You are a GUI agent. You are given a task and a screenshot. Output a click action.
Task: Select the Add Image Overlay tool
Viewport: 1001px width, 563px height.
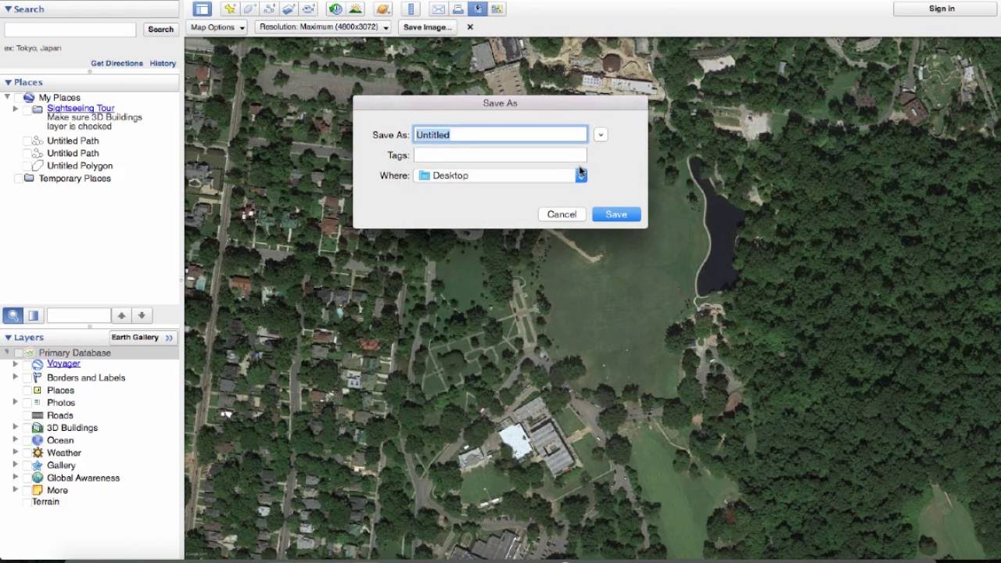pos(289,9)
